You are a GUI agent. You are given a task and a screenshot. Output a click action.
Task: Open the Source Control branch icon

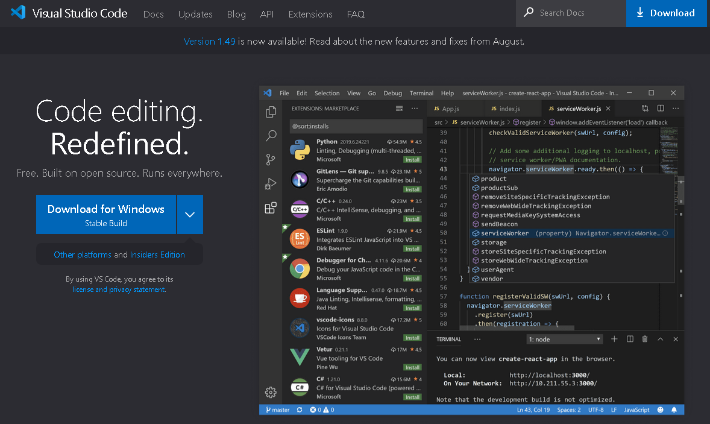pyautogui.click(x=271, y=159)
